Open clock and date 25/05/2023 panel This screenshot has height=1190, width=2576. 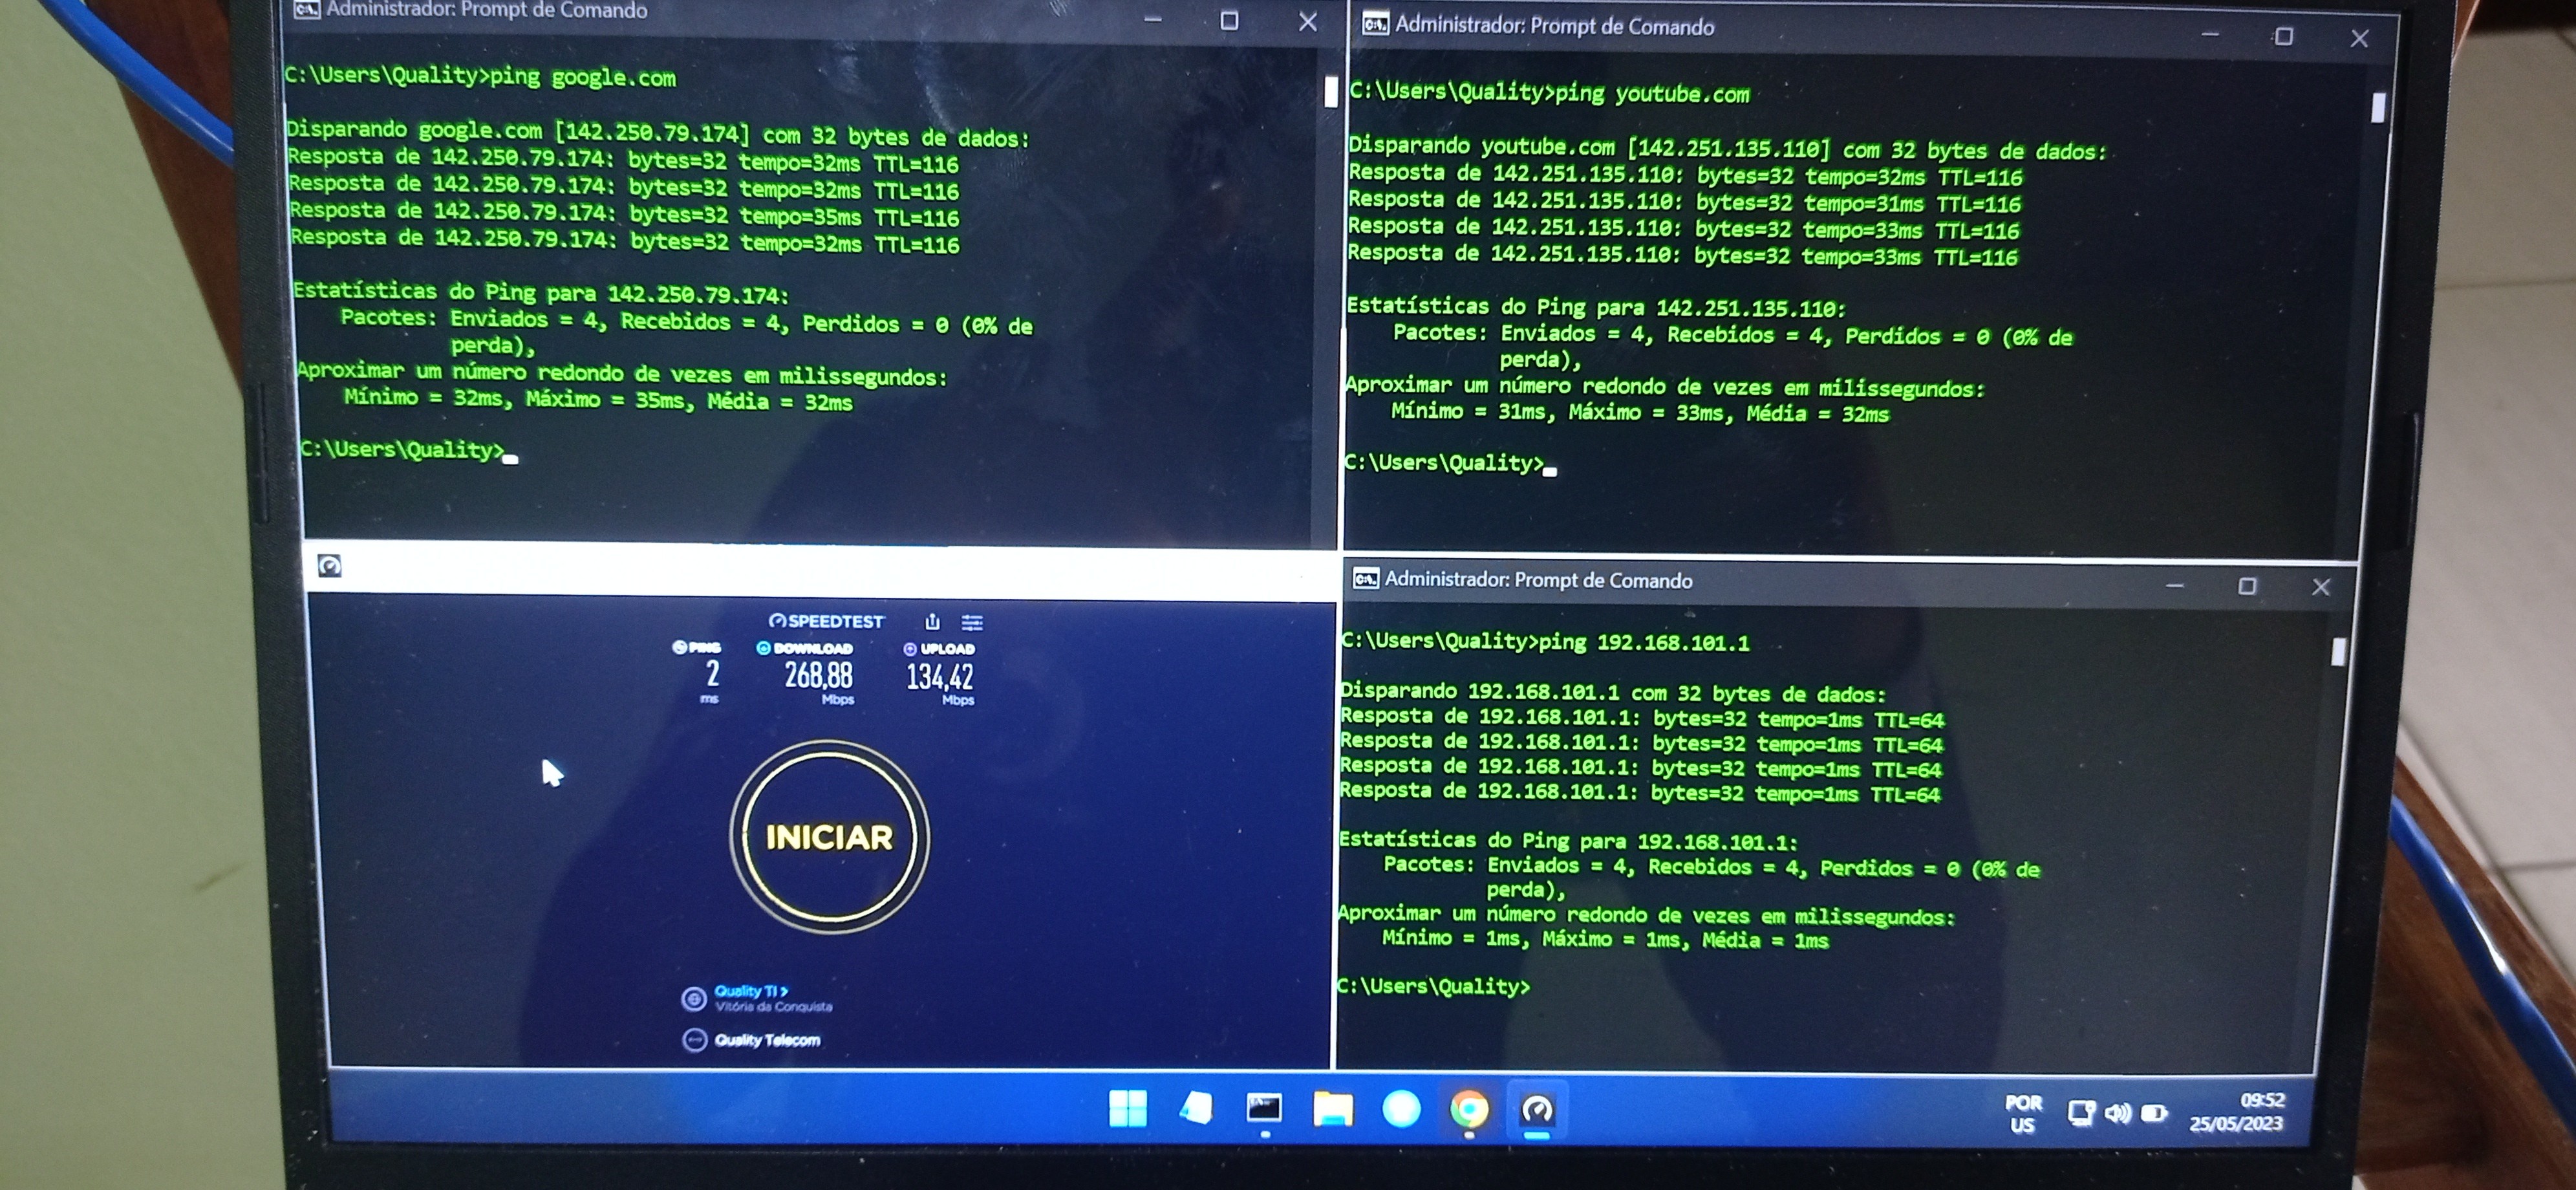(2236, 1111)
